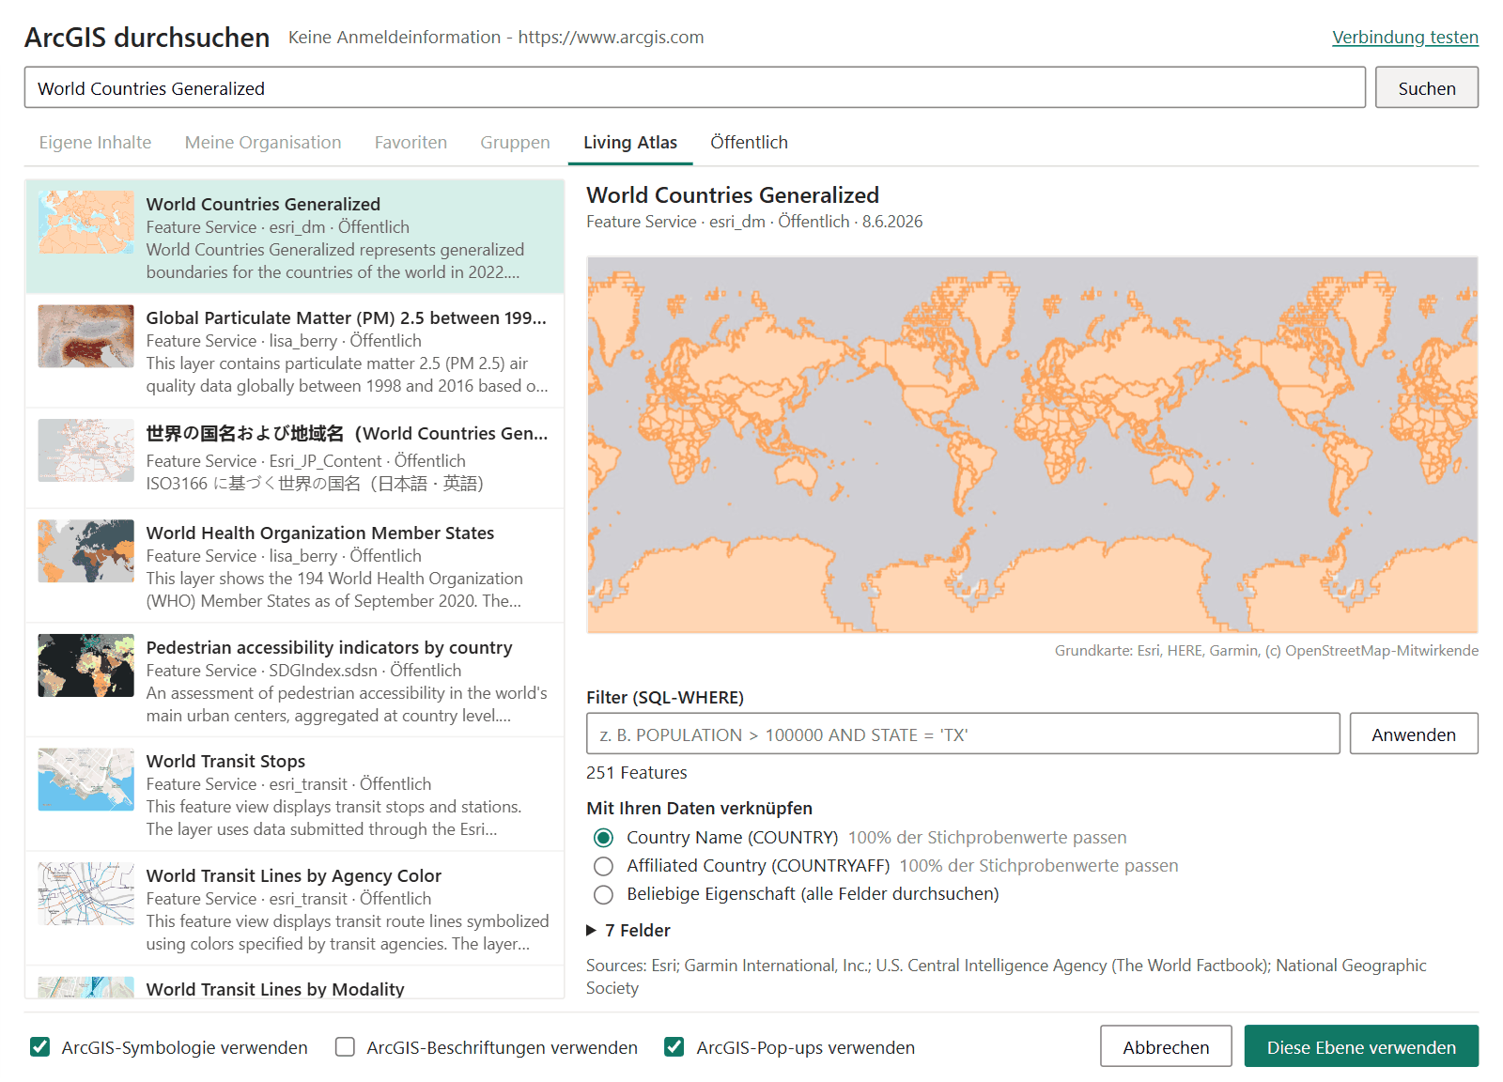
Task: Click the Global Particulate Matter (PM) 2.5 title
Action: click(346, 317)
